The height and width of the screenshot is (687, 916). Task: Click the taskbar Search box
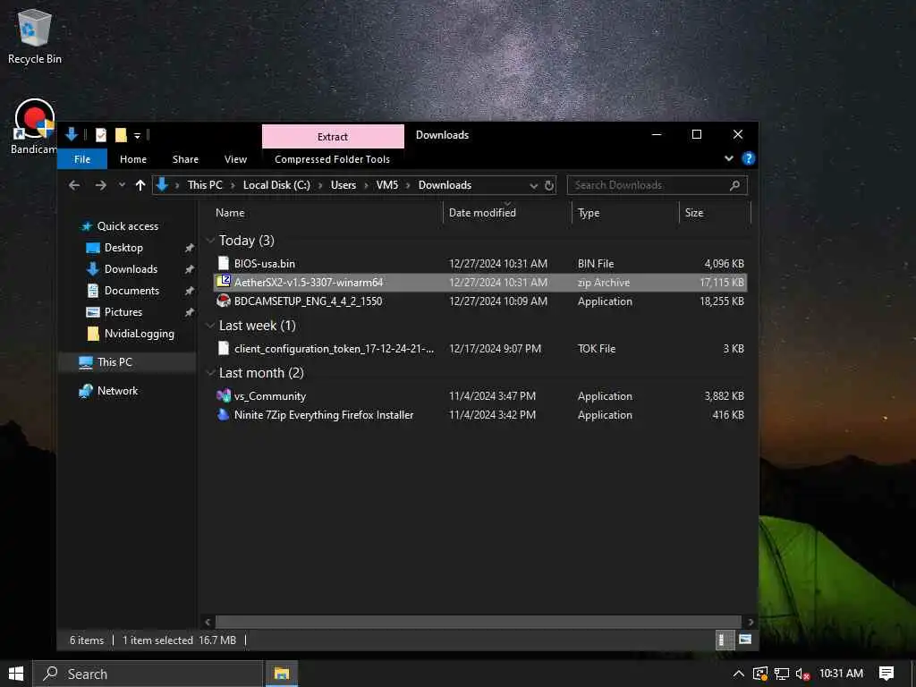click(x=148, y=674)
